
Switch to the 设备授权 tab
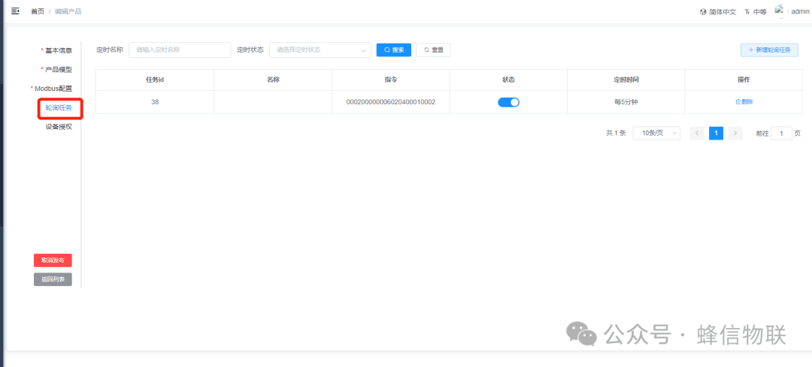59,127
